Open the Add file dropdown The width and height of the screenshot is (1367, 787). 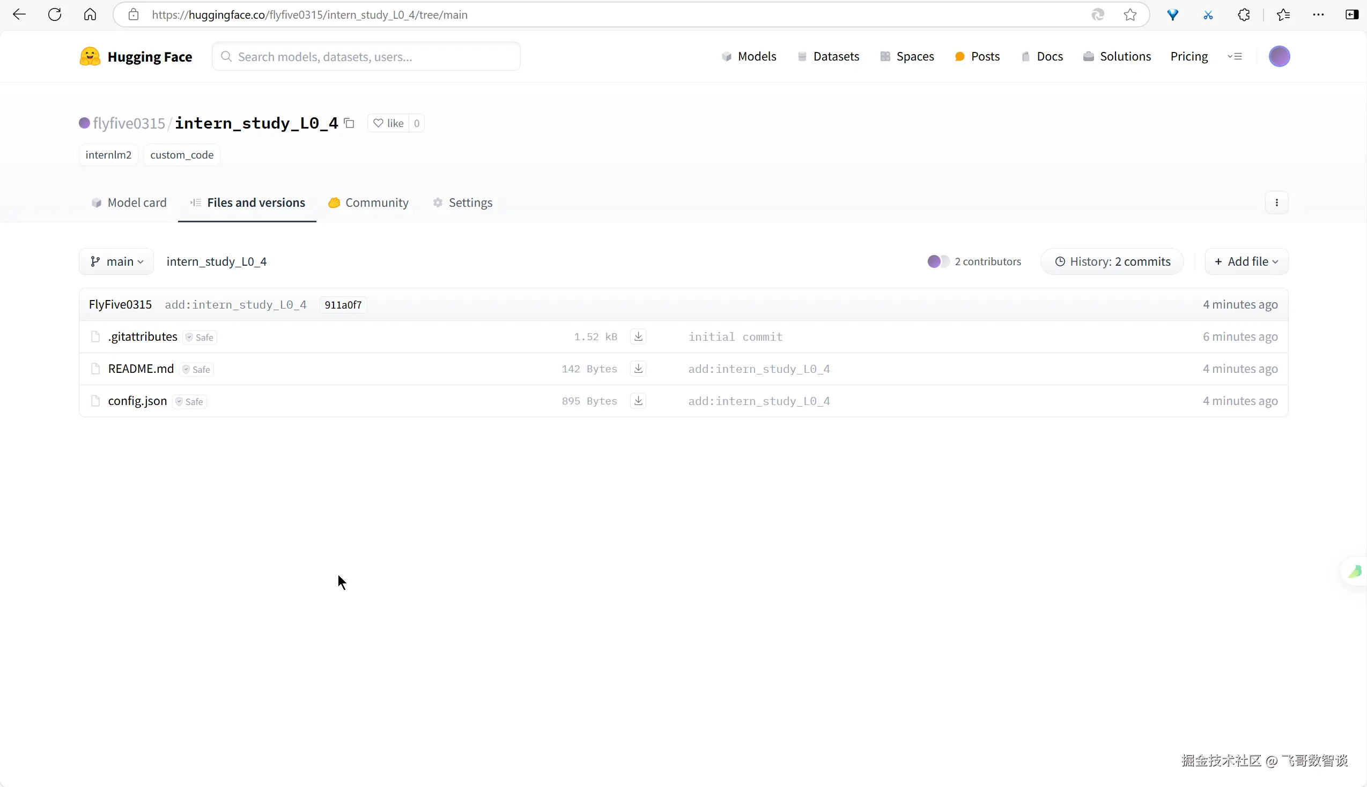click(1246, 261)
